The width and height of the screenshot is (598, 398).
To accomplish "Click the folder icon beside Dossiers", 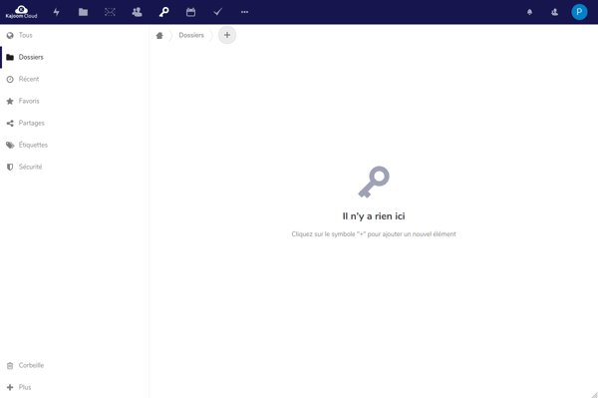I will [10, 57].
